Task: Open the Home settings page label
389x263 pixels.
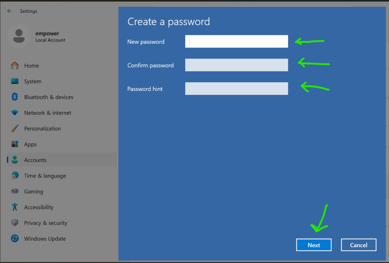Action: [32, 66]
